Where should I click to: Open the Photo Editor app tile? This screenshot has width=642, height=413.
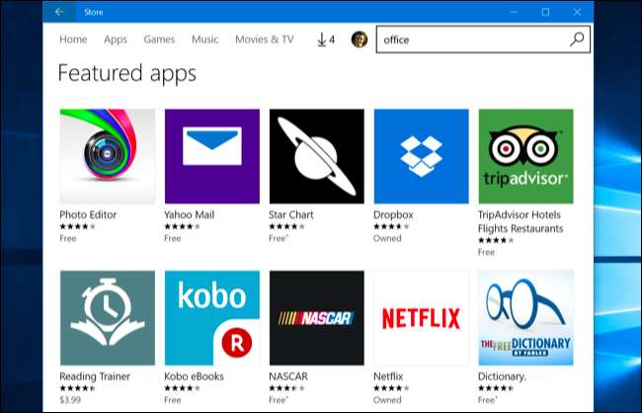coord(107,156)
